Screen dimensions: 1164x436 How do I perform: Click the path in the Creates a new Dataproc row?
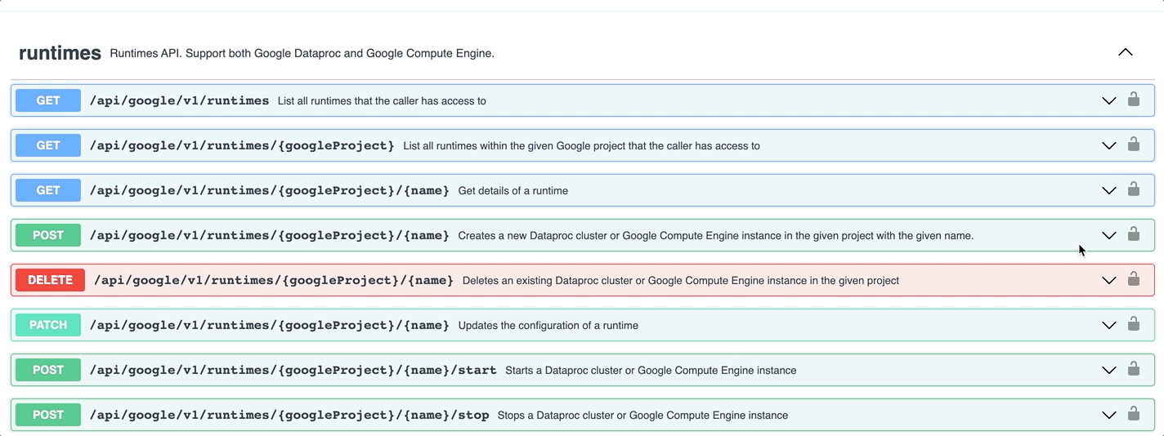point(269,235)
